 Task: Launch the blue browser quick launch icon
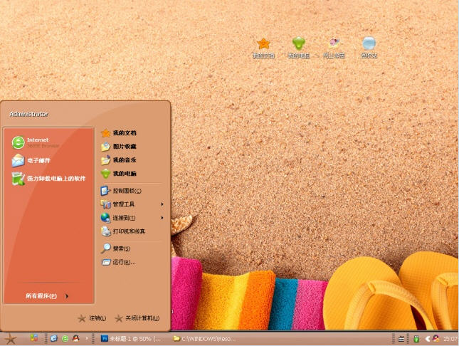[54, 339]
